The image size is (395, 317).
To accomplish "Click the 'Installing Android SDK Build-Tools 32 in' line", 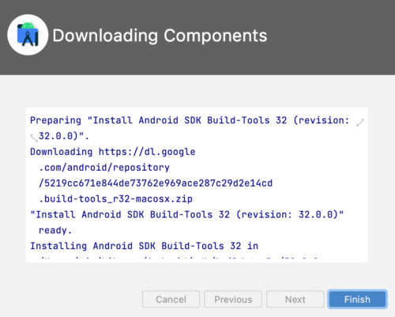I will [x=144, y=246].
